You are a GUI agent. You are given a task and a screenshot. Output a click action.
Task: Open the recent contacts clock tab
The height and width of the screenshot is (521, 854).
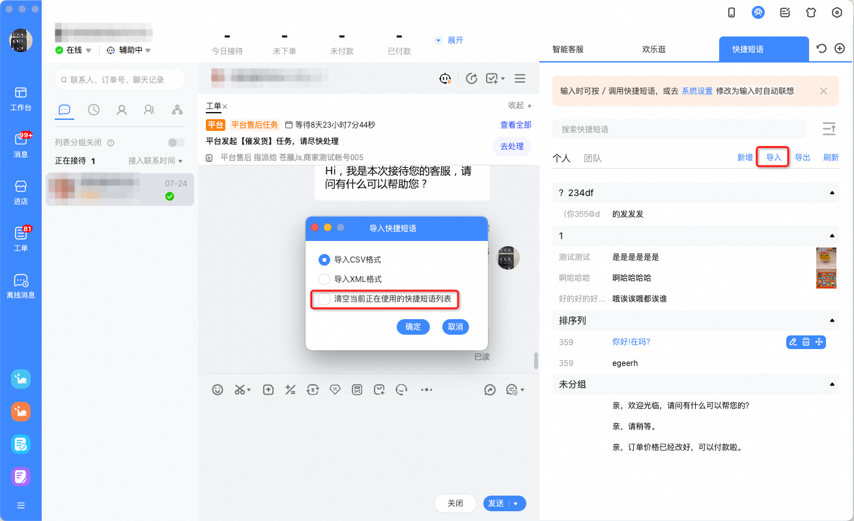tap(94, 109)
